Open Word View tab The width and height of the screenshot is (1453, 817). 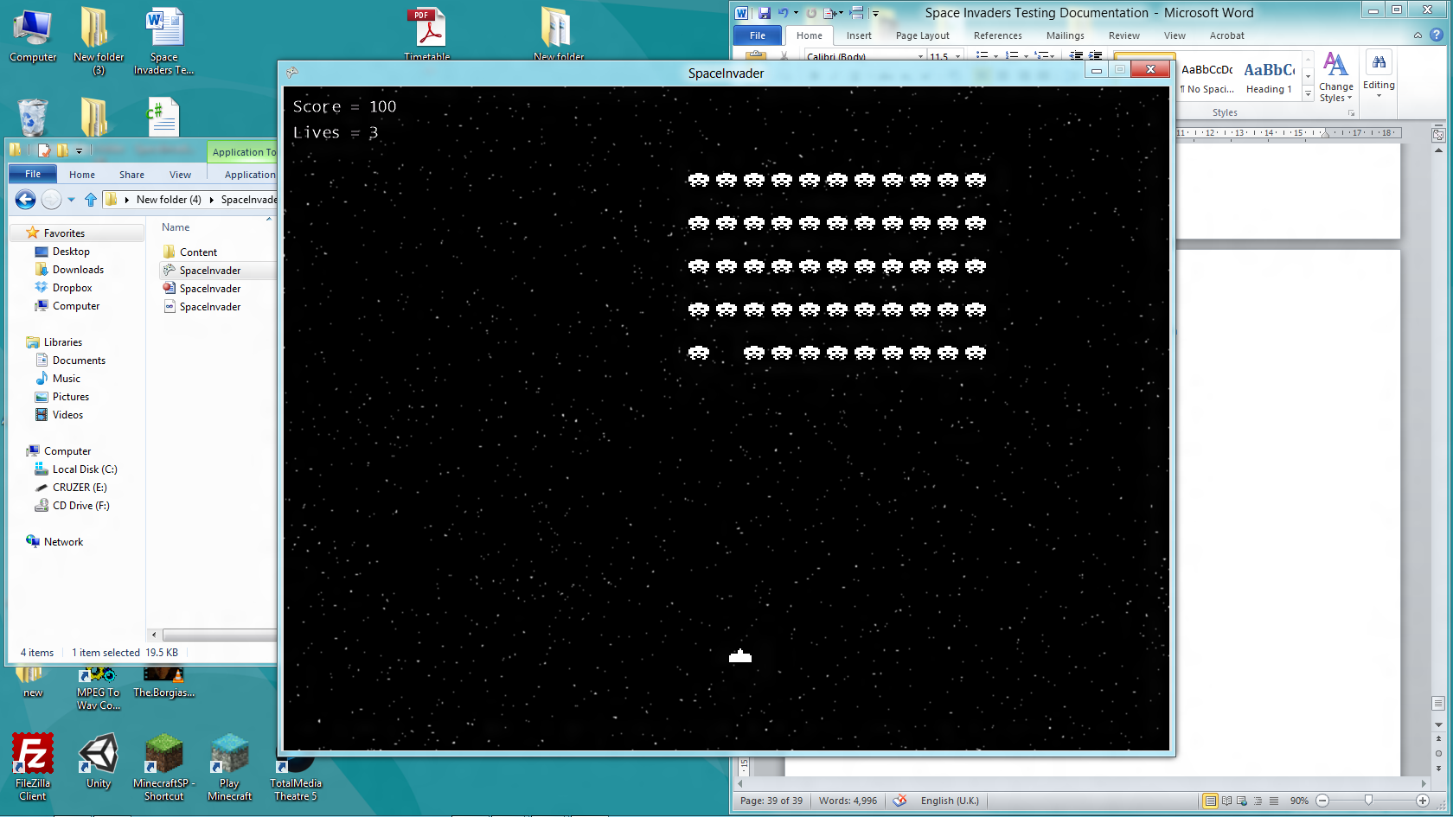click(1175, 35)
